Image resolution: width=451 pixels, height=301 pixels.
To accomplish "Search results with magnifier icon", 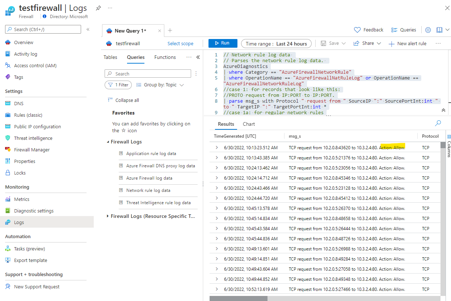I will 438,123.
